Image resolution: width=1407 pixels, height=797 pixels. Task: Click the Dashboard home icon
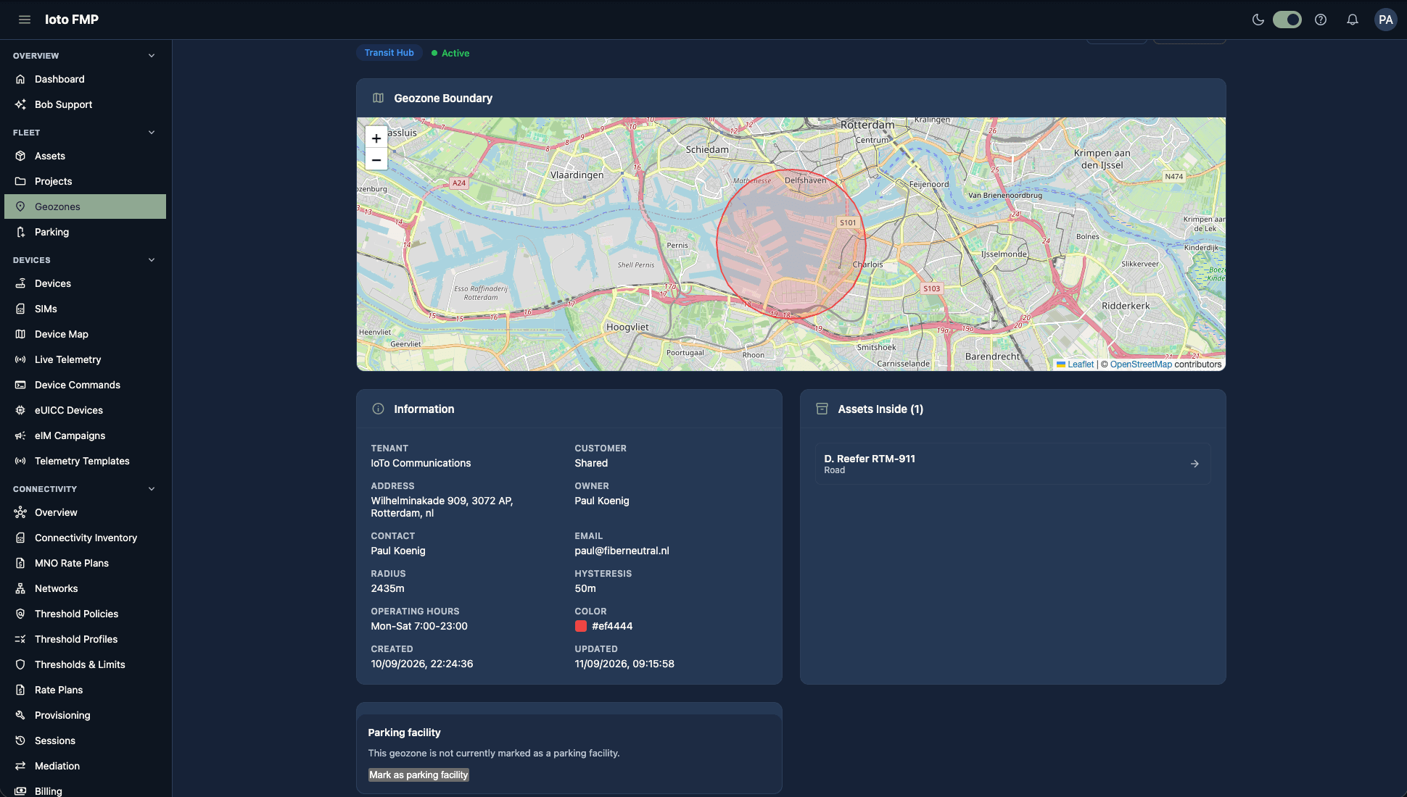[x=20, y=79]
